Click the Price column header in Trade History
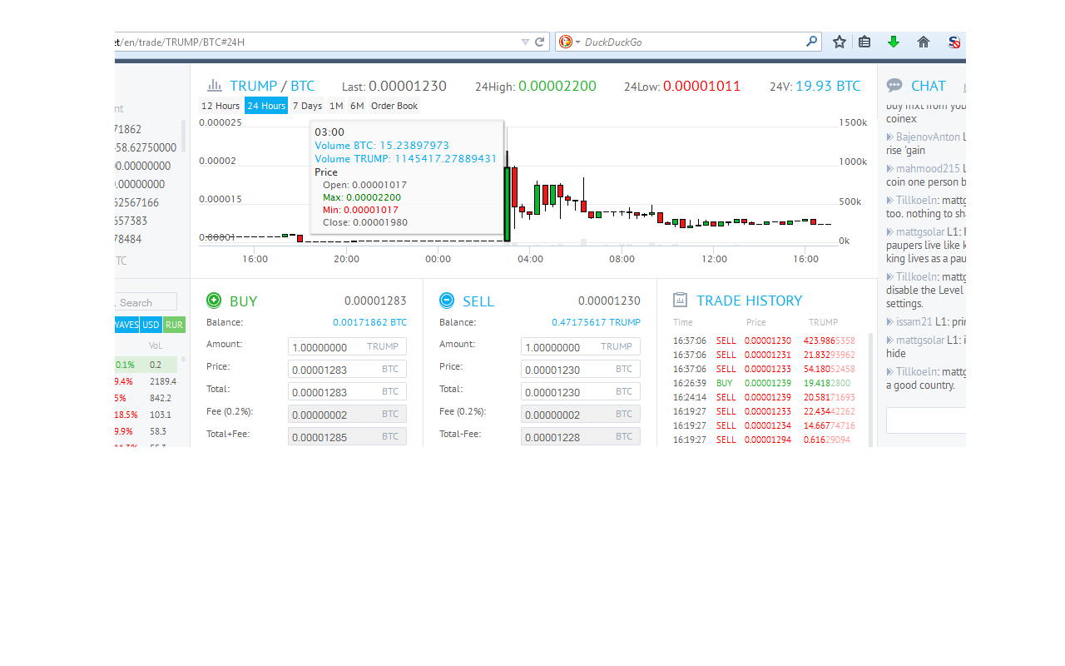 click(755, 322)
